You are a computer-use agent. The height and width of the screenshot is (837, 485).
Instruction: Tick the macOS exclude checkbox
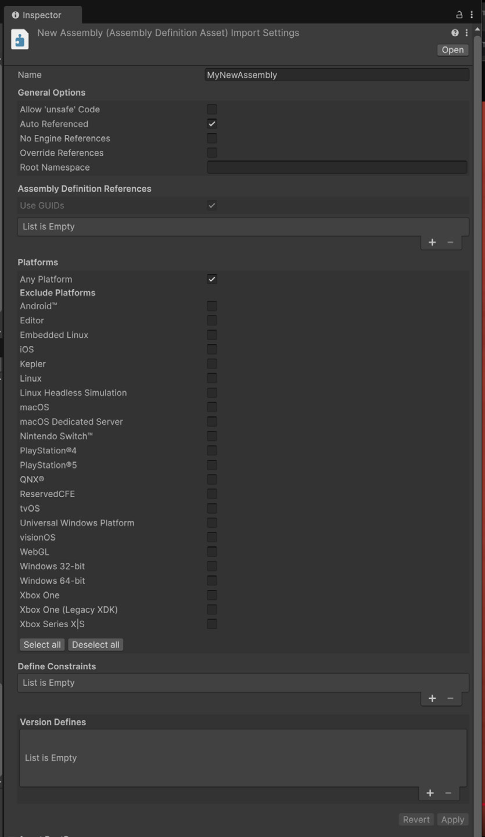tap(212, 407)
